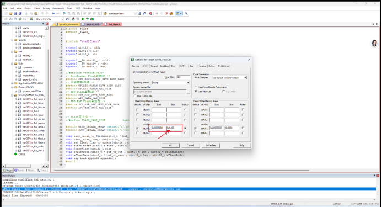Open the find text dropdown lastReportTime
The width and height of the screenshot is (382, 207).
(135, 14)
